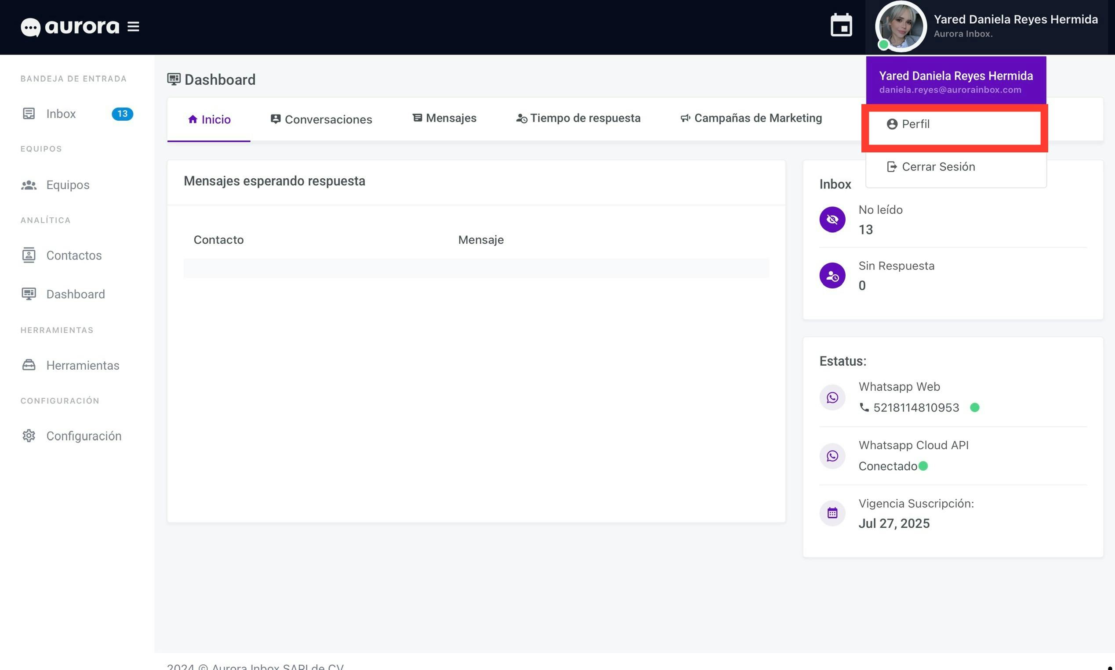1115x670 pixels.
Task: Click the Dashboard page title icon
Action: tap(174, 79)
